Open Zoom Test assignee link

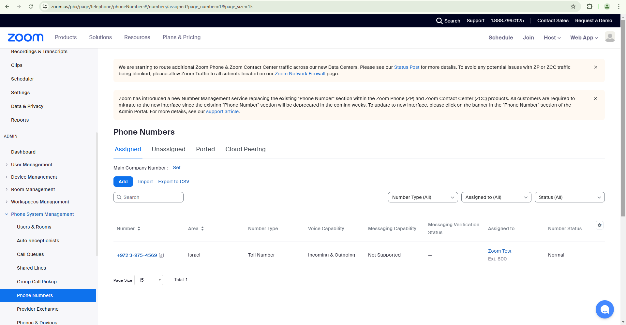coord(500,251)
